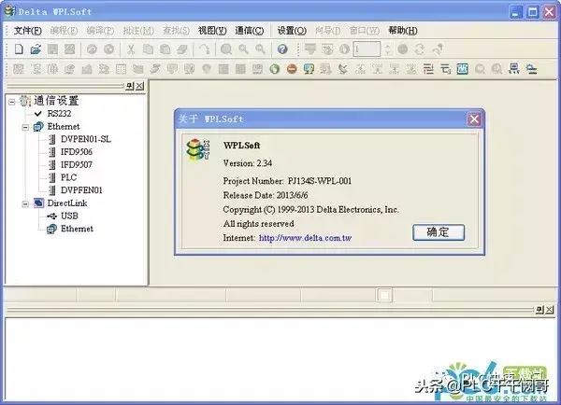The image size is (561, 405).
Task: Open a file using the folder icon
Action: 36,49
